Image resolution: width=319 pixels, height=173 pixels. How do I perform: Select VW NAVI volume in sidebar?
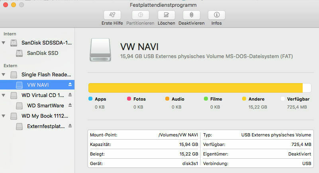37,85
